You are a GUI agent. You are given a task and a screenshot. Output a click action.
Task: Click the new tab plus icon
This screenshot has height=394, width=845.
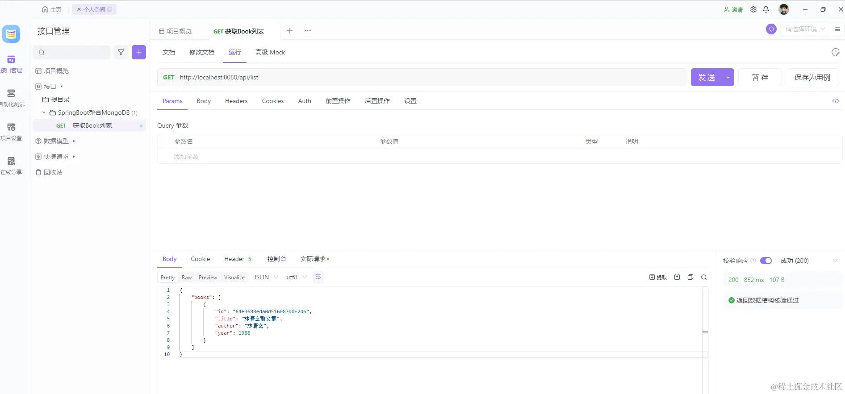pyautogui.click(x=290, y=31)
